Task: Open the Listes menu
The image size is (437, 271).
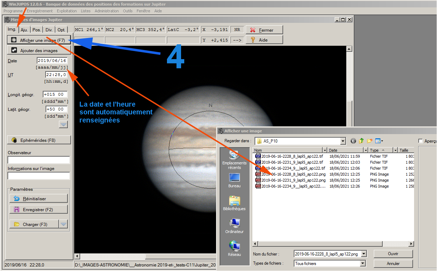Action: pyautogui.click(x=86, y=11)
